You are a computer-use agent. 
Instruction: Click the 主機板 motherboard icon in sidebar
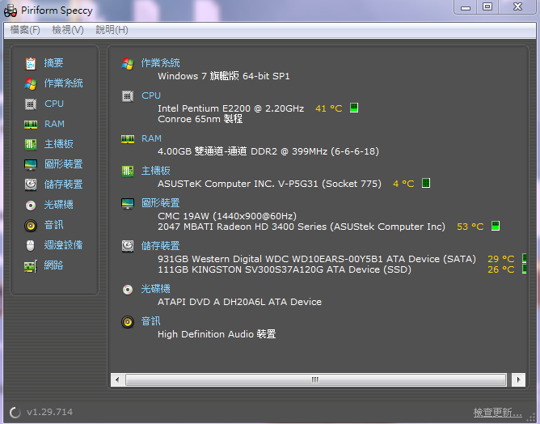31,144
